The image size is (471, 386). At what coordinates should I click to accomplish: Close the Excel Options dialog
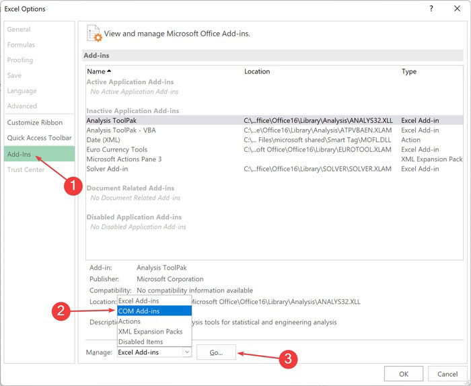457,9
